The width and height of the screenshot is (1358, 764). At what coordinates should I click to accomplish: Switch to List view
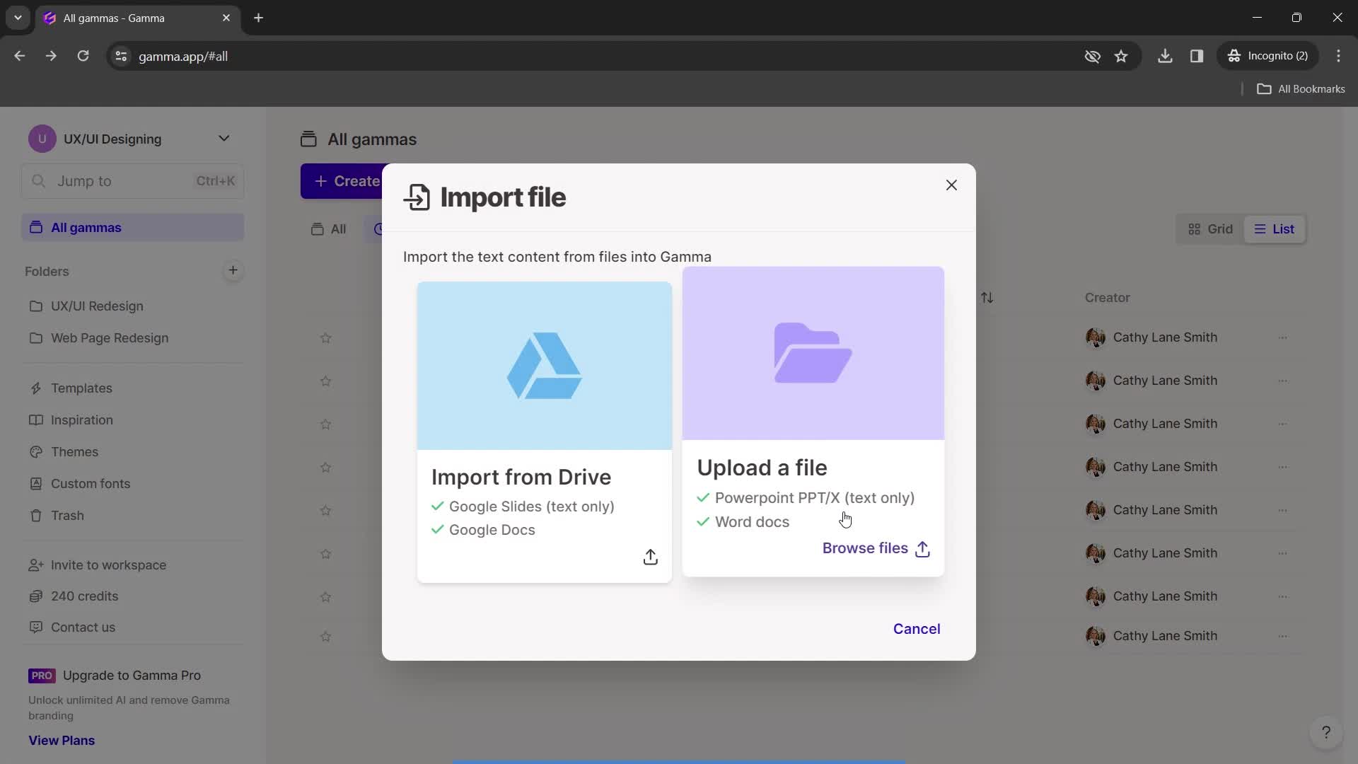tap(1275, 229)
